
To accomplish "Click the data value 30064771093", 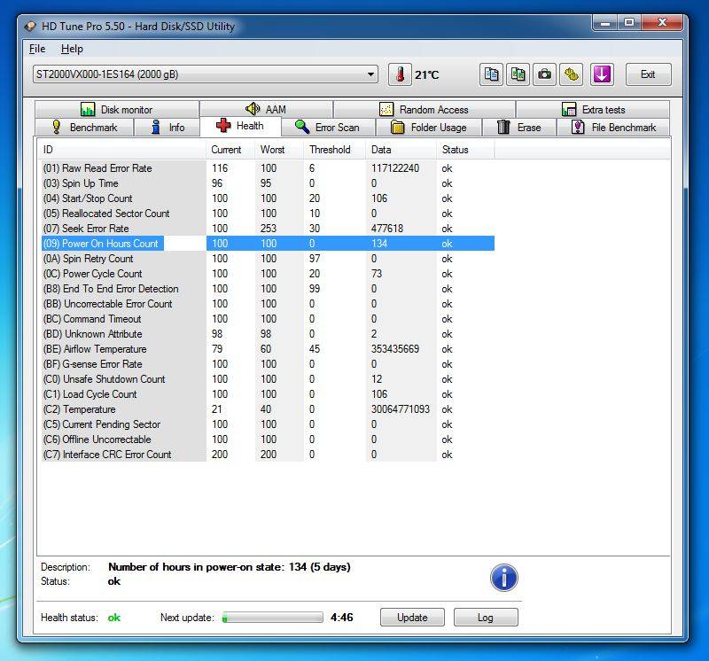I will (401, 409).
